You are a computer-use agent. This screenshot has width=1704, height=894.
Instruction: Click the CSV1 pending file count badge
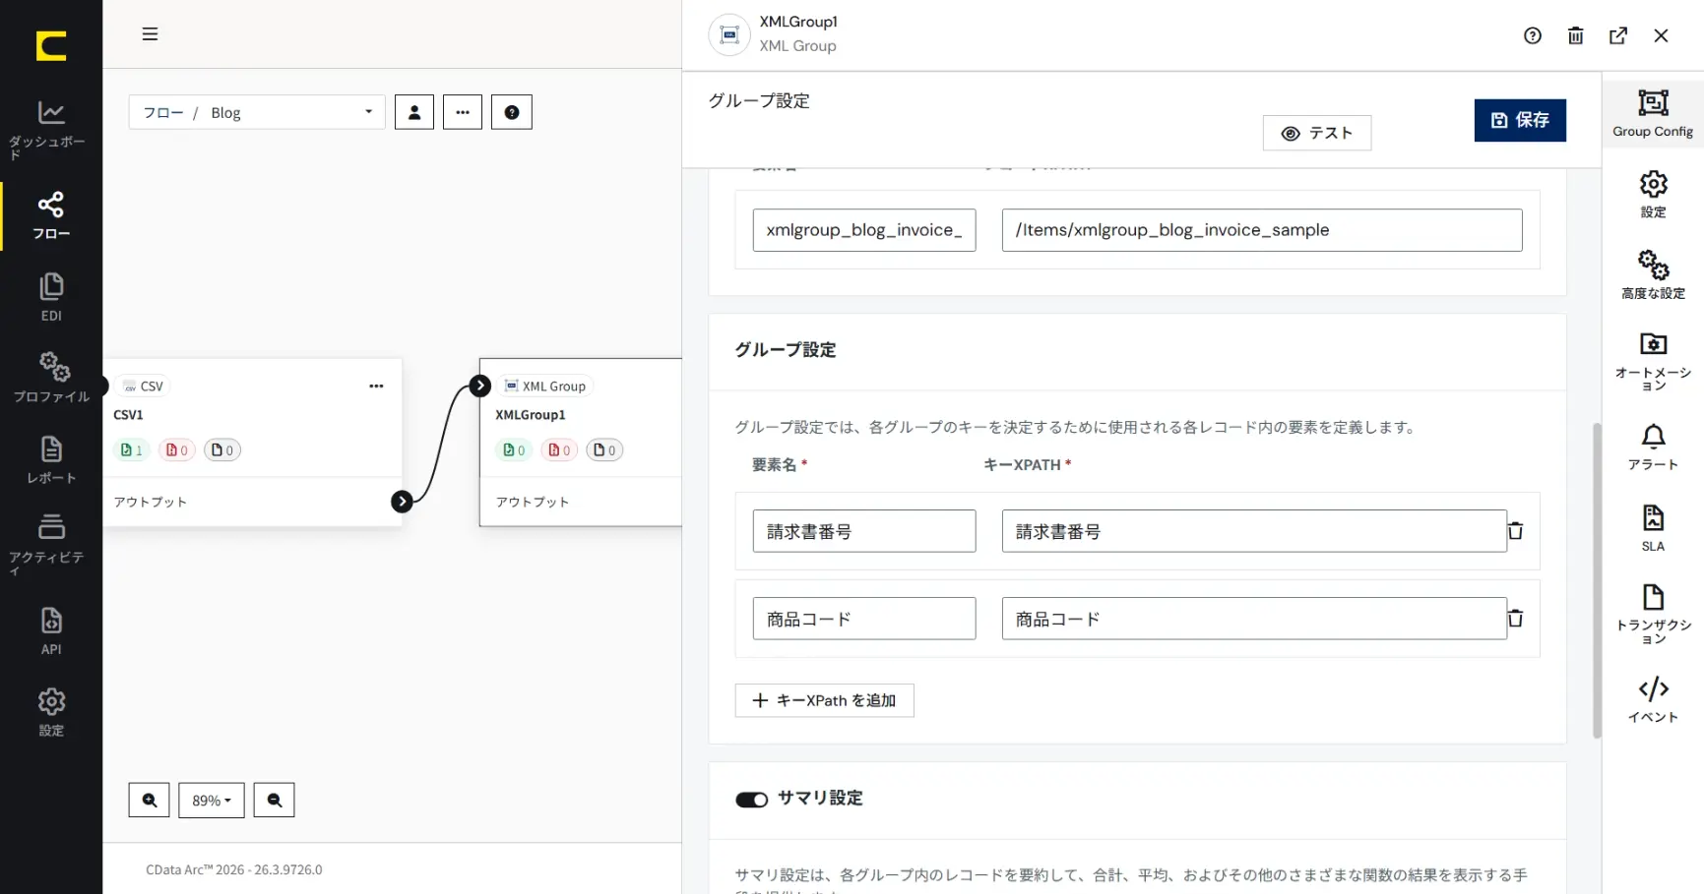coord(222,450)
